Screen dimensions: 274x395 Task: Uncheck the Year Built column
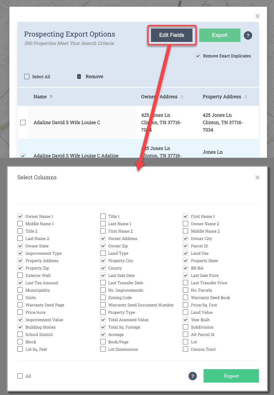(x=185, y=320)
